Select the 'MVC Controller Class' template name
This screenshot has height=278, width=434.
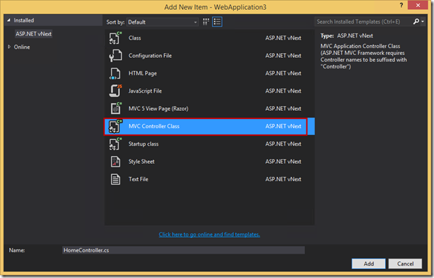(x=154, y=126)
